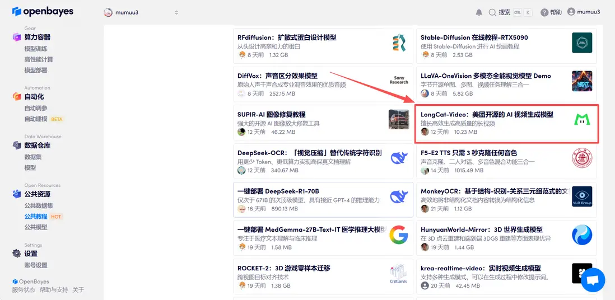This screenshot has width=615, height=300.
Task: Open the mumuu3 user account menu
Action: click(584, 12)
